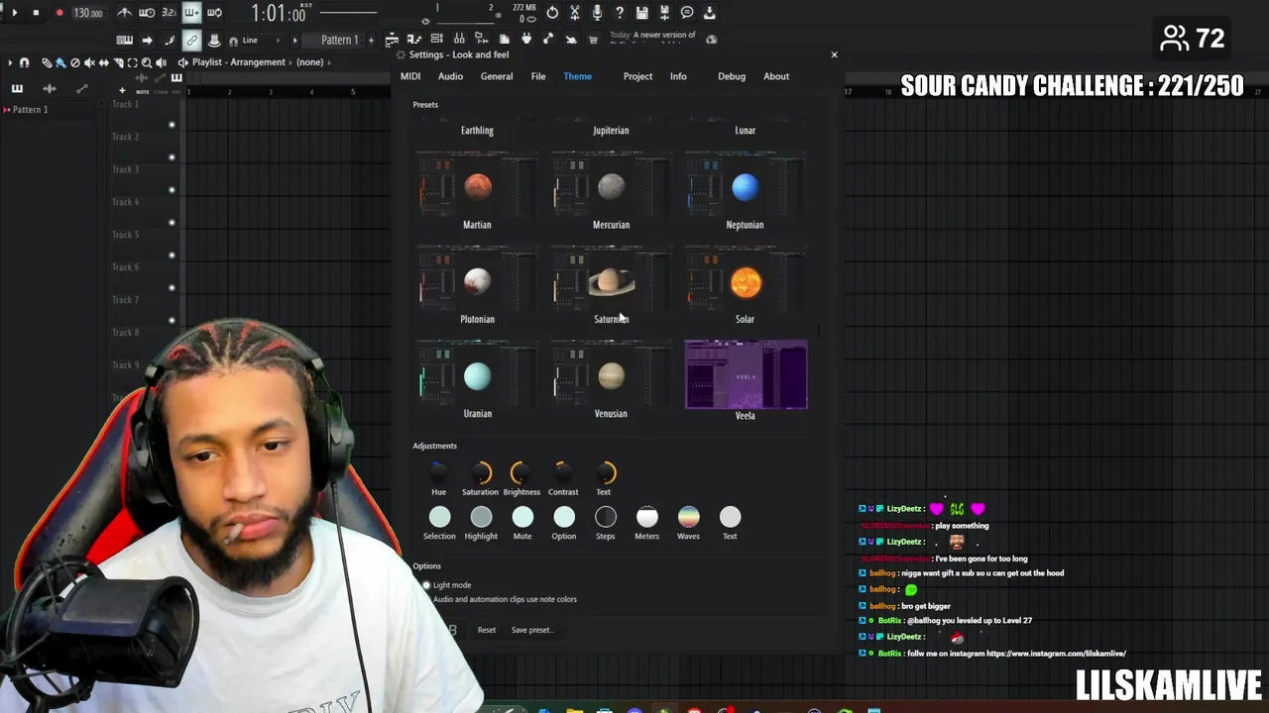Save the project with the floppy disk icon
The width and height of the screenshot is (1269, 713).
tap(642, 13)
